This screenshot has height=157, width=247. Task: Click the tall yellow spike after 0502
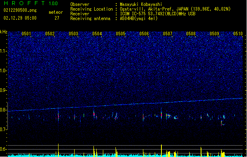[x=58, y=150]
